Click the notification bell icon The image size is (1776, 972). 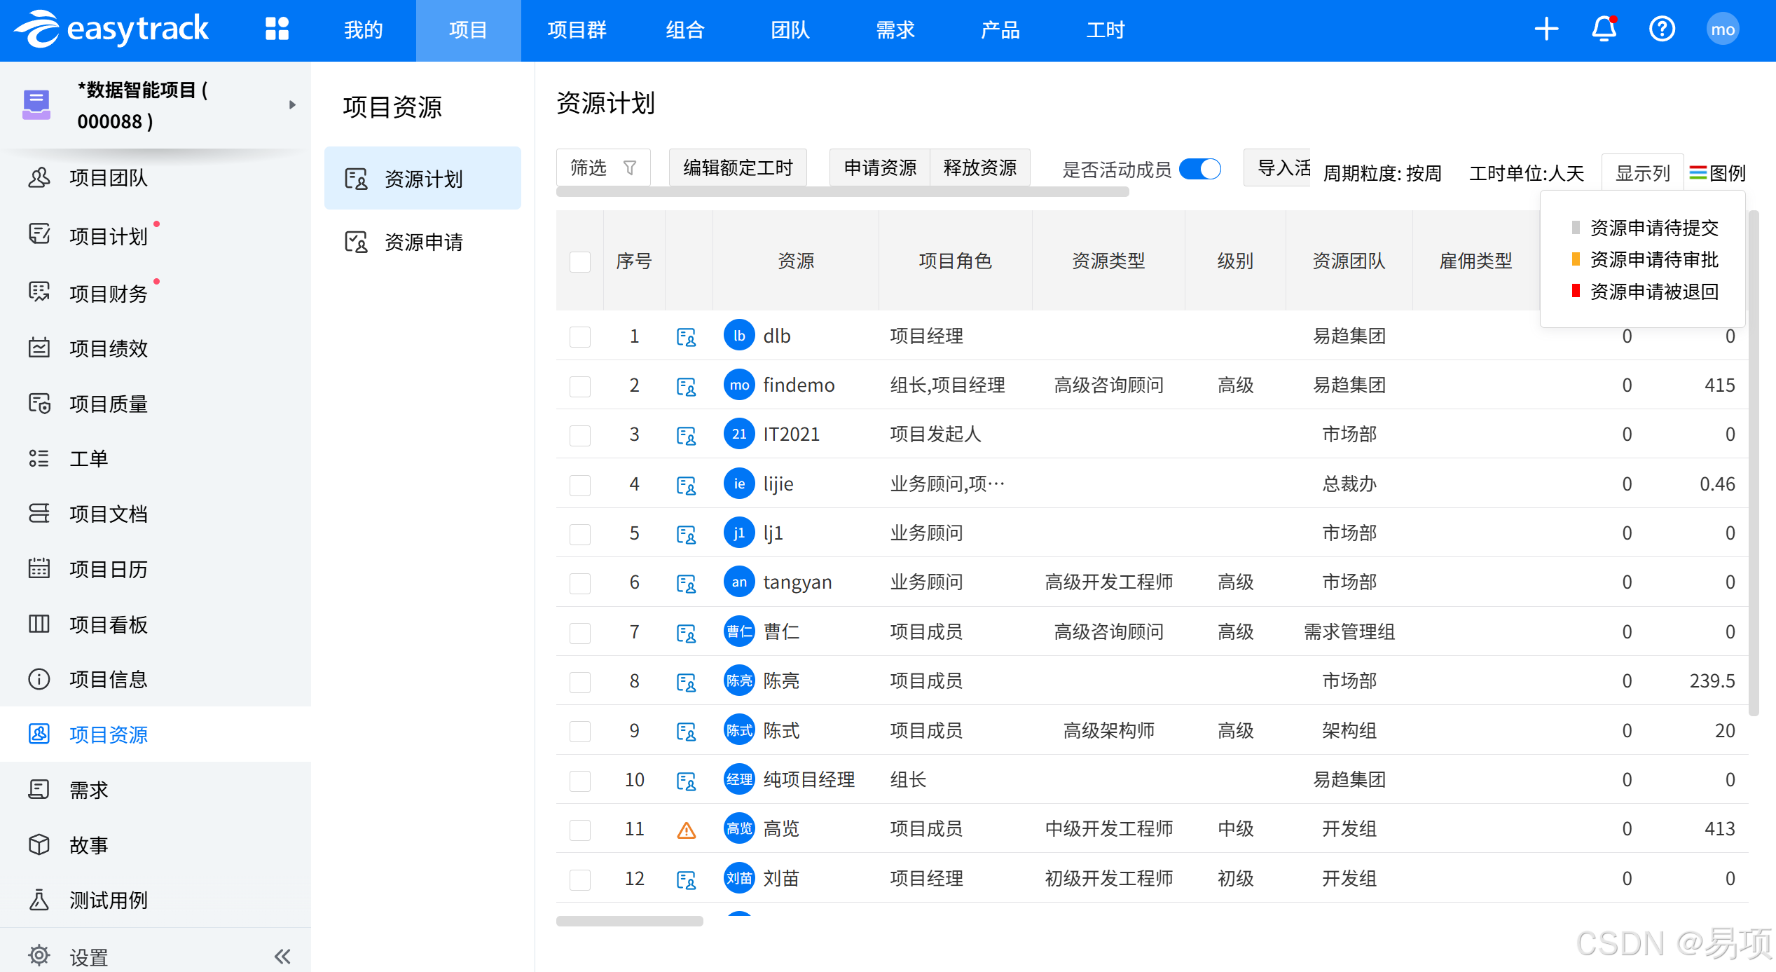click(1604, 29)
